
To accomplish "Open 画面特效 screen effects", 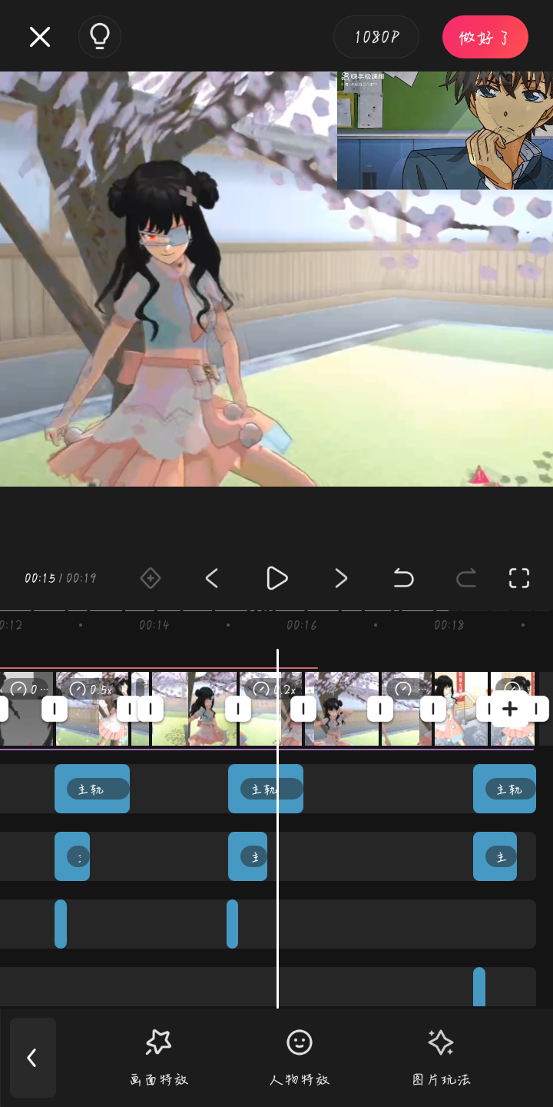I will pos(158,1058).
